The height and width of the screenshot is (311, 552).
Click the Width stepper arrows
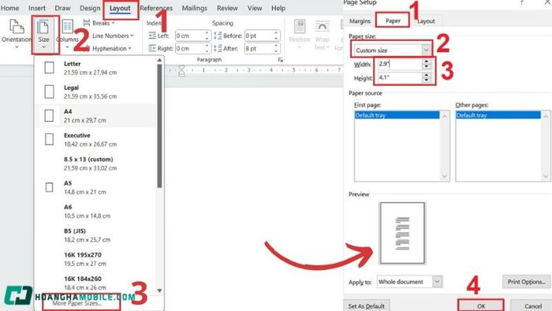point(427,64)
